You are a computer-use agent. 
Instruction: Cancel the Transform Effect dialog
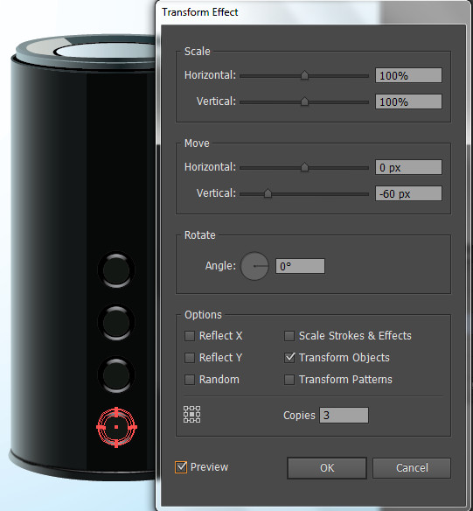coord(412,468)
